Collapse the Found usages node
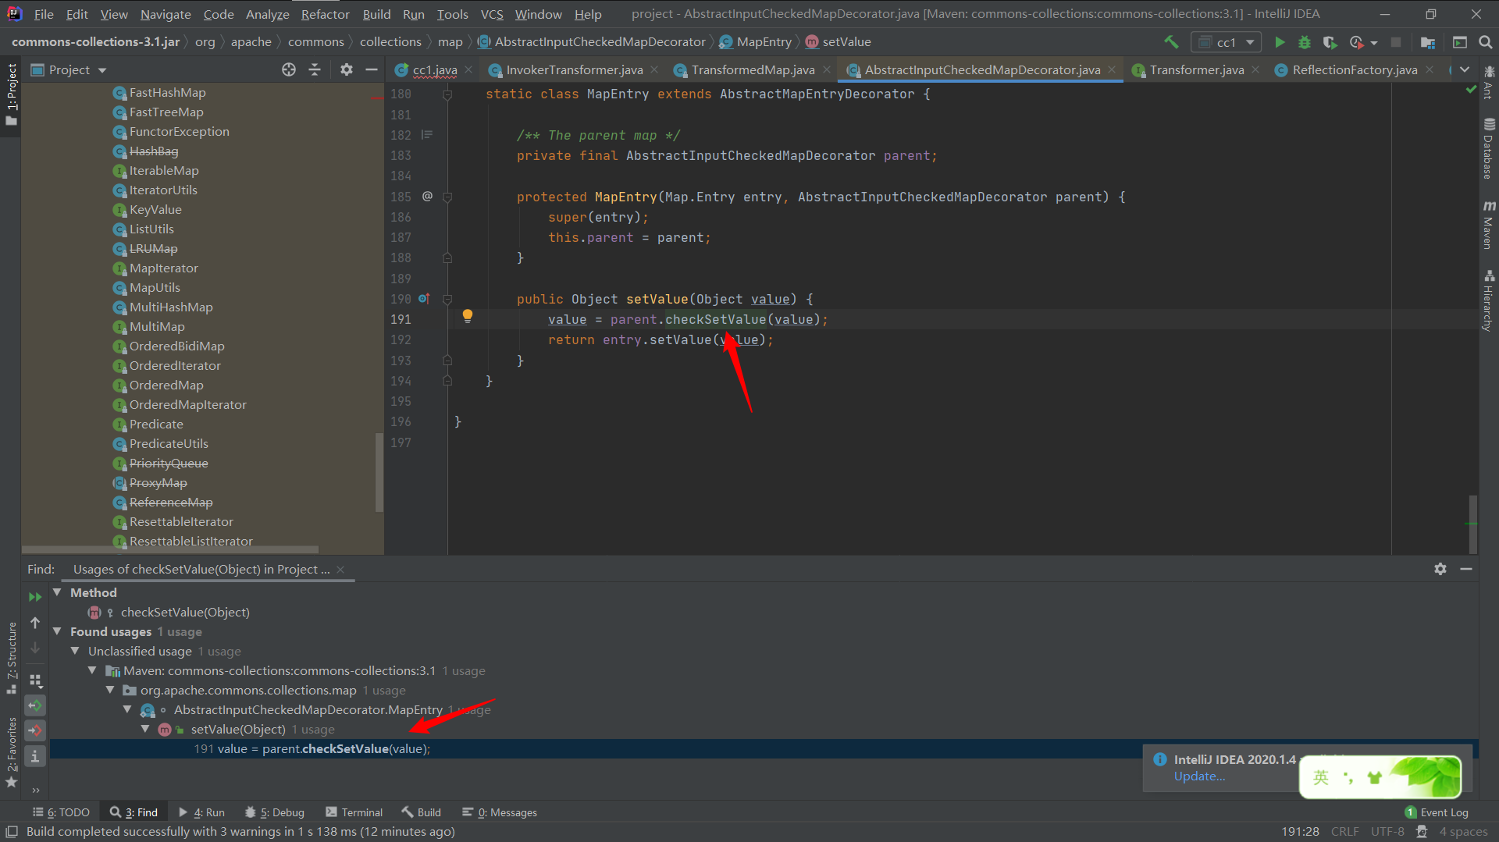The image size is (1499, 842). click(x=57, y=631)
